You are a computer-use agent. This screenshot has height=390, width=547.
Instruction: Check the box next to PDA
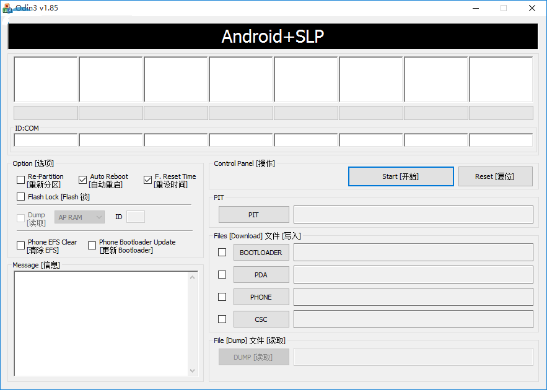(222, 274)
